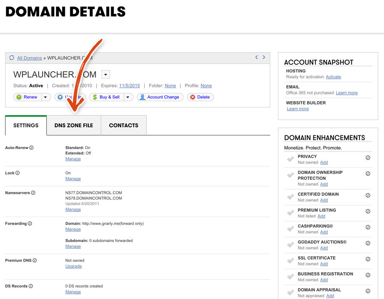The image size is (384, 299).
Task: Show info for Business Registration
Action: pyautogui.click(x=368, y=275)
